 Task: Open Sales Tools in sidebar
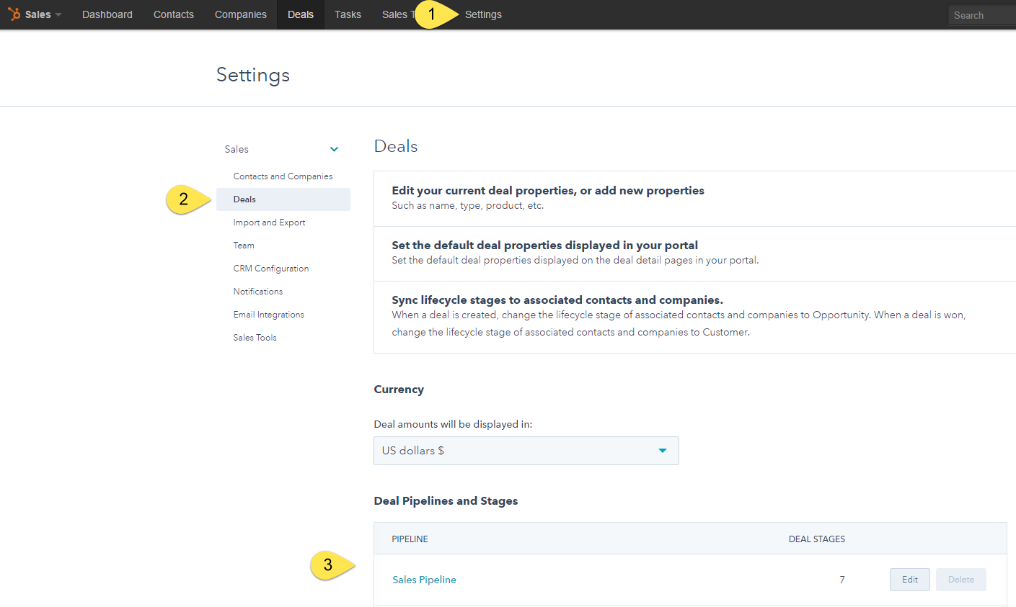tap(255, 338)
